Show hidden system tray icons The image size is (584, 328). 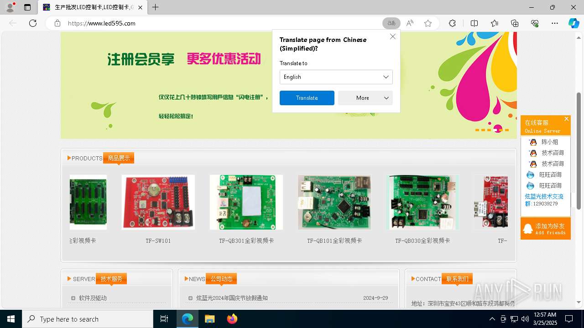(x=492, y=319)
